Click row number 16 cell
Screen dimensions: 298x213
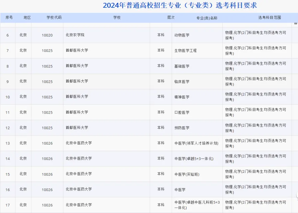coord(8,190)
